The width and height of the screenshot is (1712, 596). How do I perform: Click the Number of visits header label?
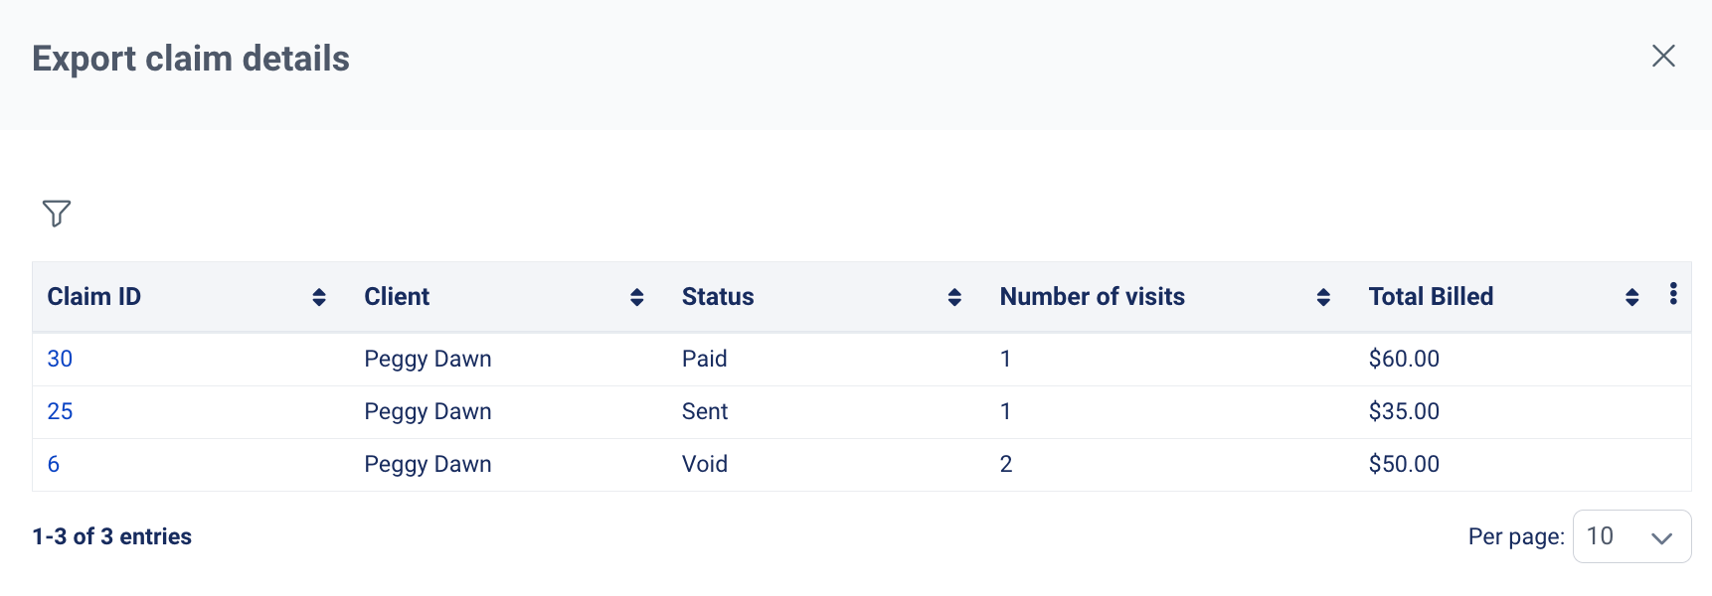(x=1093, y=297)
